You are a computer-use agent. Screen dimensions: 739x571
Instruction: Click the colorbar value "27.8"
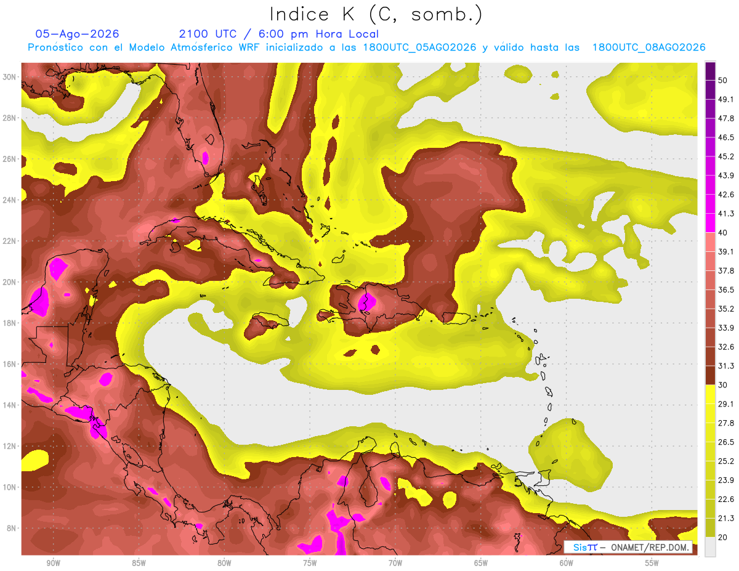727,423
